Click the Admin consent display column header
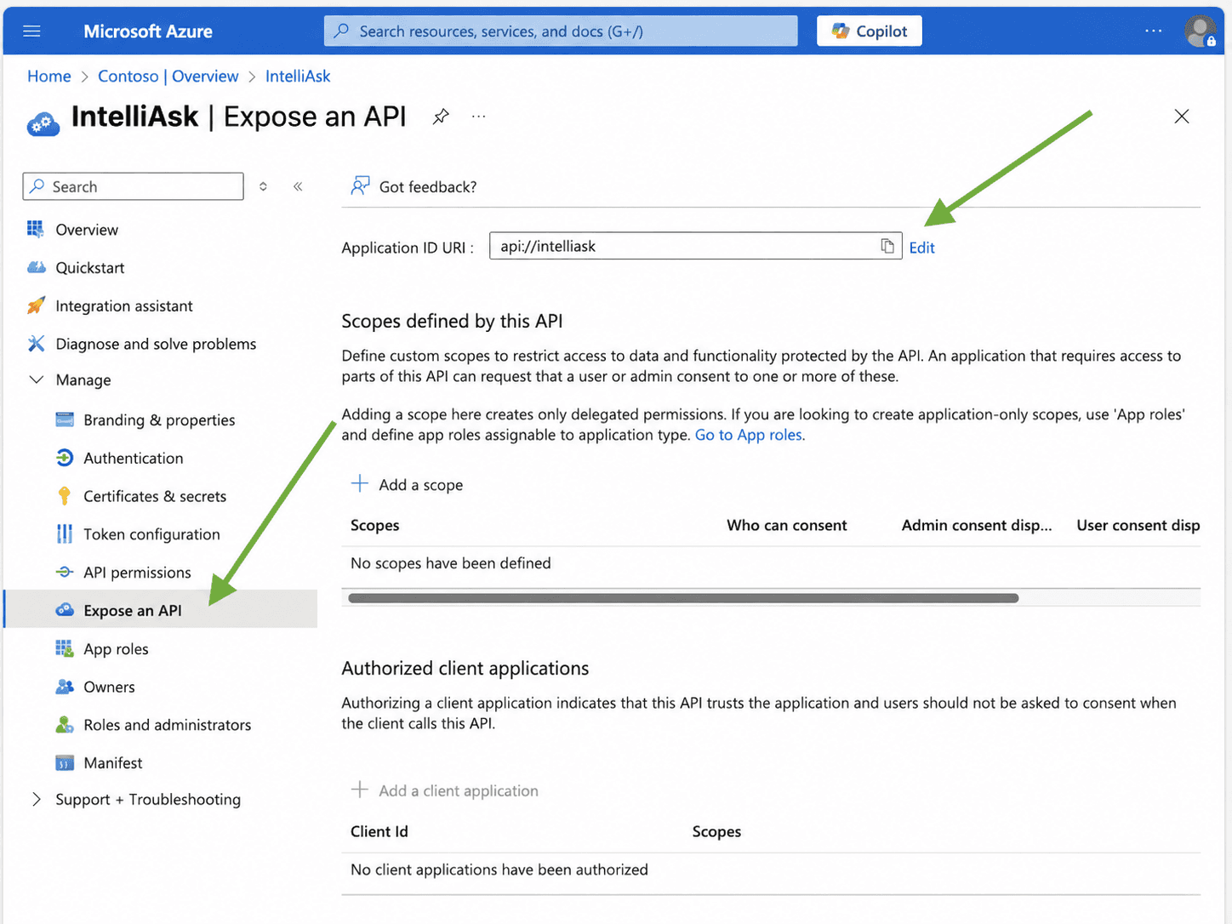This screenshot has height=924, width=1232. (x=977, y=525)
